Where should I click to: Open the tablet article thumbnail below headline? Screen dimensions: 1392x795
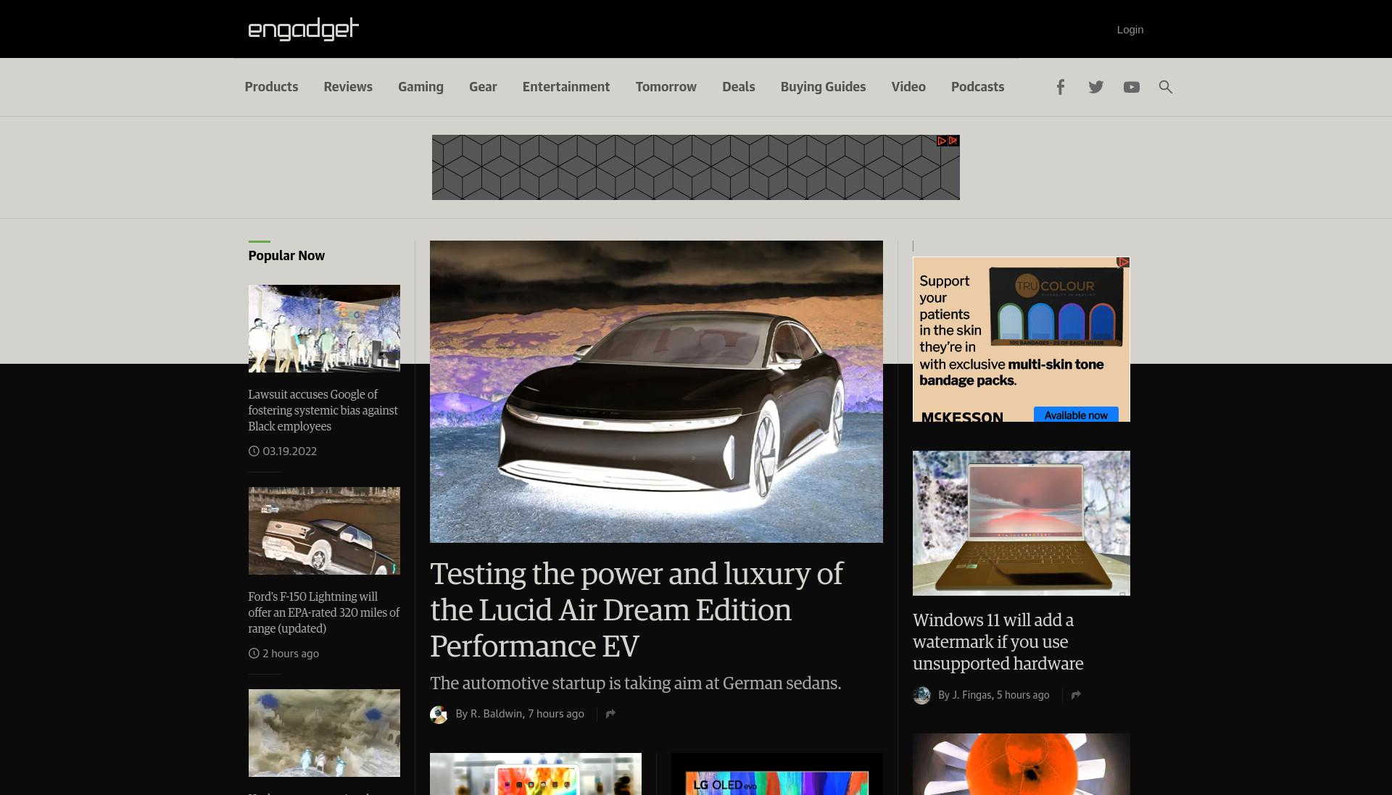click(535, 774)
